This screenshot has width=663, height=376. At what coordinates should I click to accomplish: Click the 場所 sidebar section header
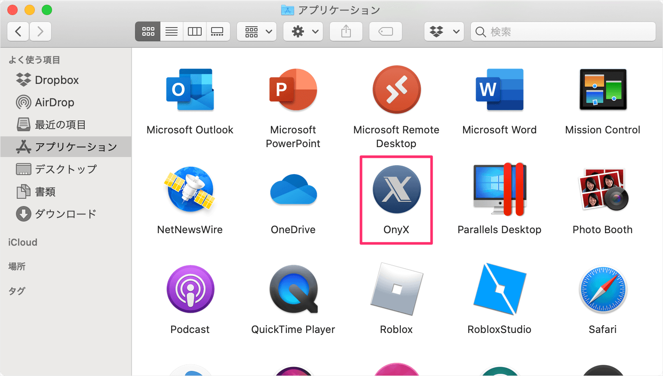[x=17, y=267]
